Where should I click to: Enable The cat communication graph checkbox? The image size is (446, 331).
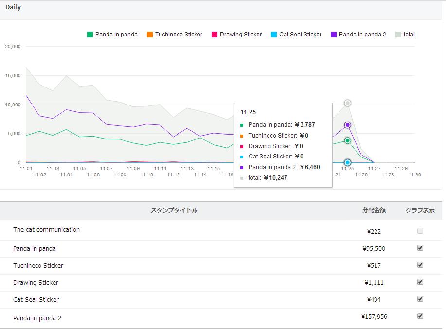coord(420,231)
